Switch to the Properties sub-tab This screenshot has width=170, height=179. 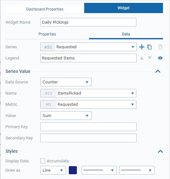tap(47, 34)
